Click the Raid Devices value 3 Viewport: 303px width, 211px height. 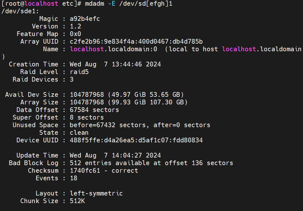pos(72,79)
